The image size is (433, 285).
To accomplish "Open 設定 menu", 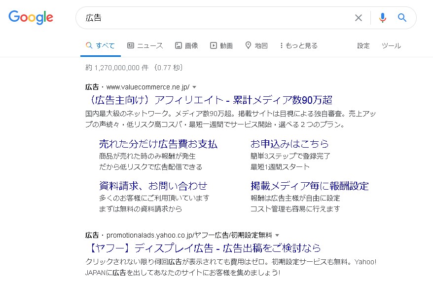I will pos(363,45).
